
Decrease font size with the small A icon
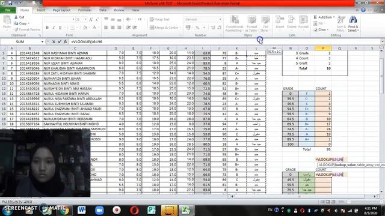click(x=97, y=19)
